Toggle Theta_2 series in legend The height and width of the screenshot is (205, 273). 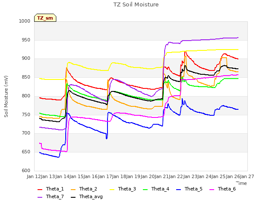[84, 189]
